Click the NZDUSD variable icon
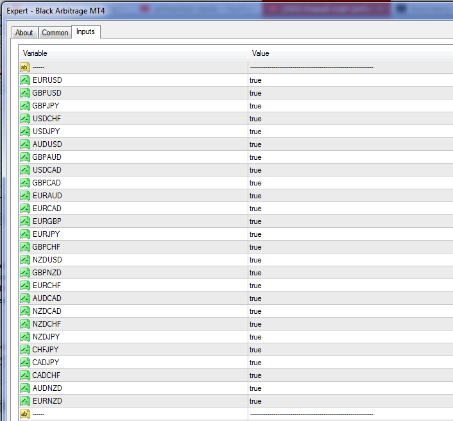Image resolution: width=453 pixels, height=421 pixels. (25, 260)
